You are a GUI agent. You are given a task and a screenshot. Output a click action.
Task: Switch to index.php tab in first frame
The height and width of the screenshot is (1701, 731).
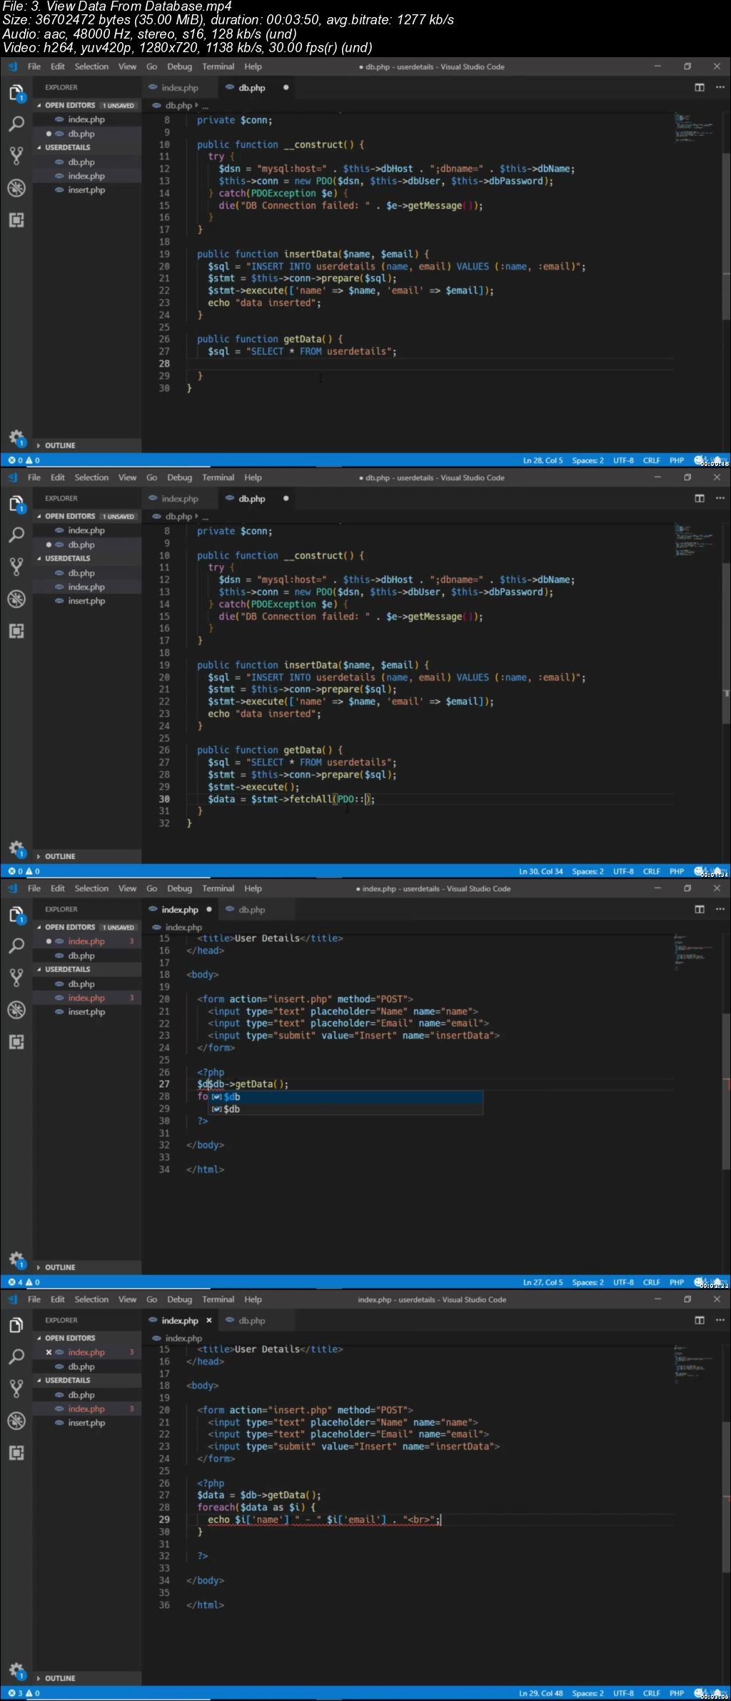pos(179,88)
